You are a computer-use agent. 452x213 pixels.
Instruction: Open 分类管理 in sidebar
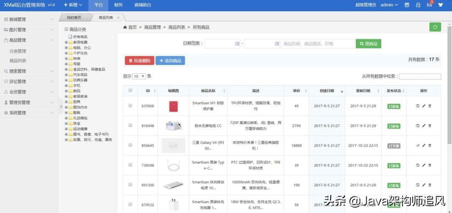click(18, 51)
